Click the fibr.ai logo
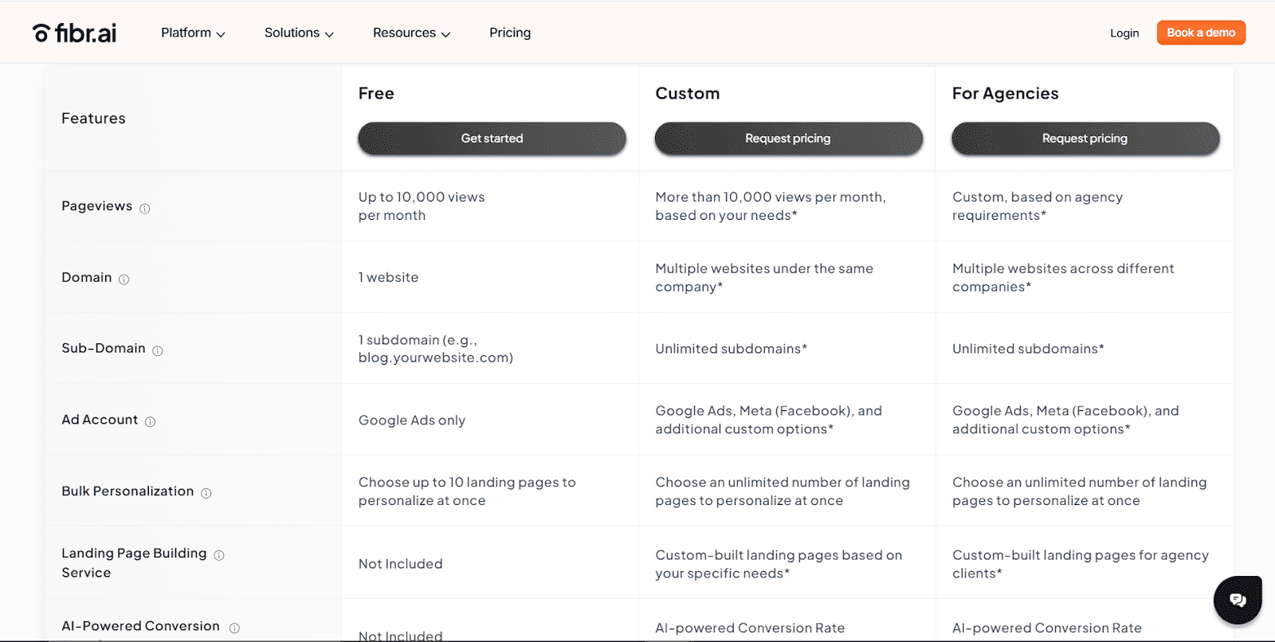Screen dimensions: 1275x642 click(x=75, y=33)
